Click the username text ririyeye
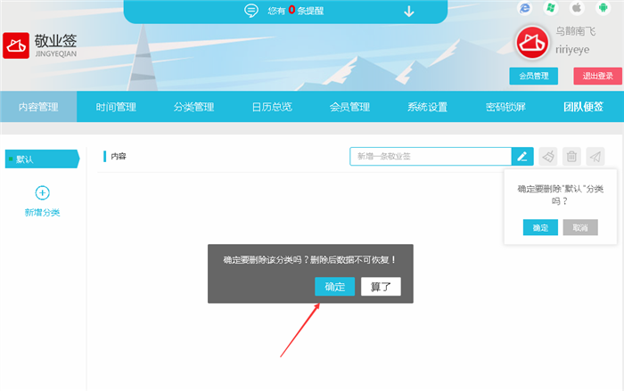Image resolution: width=624 pixels, height=391 pixels. 572,50
